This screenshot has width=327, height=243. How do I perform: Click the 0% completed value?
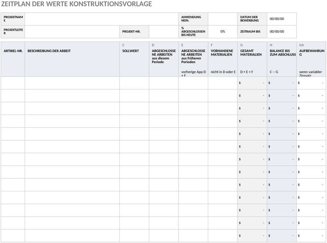[x=223, y=31]
